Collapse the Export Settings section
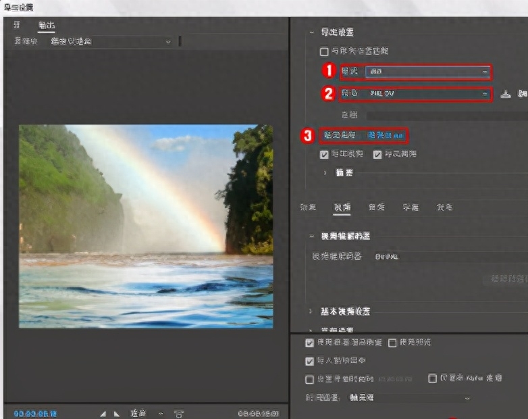The height and width of the screenshot is (419, 528). [311, 32]
